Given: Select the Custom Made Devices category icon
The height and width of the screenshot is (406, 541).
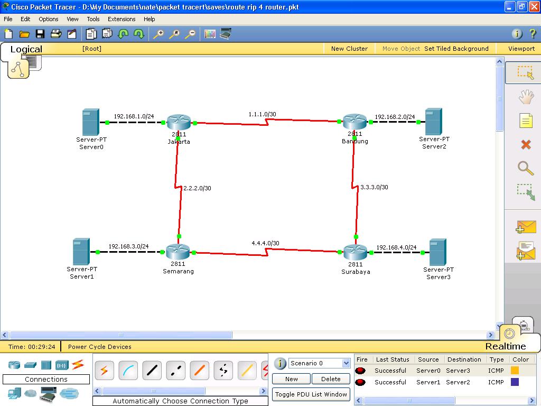Looking at the screenshot, I should point(48,394).
